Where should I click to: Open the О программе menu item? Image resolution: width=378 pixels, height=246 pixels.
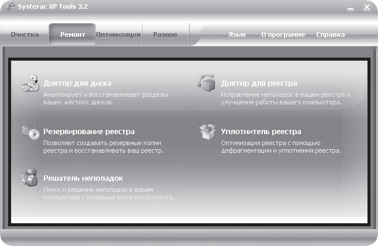(x=283, y=34)
